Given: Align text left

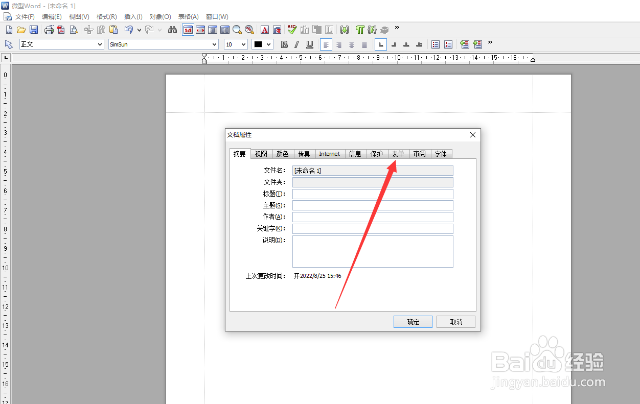Looking at the screenshot, I should (x=326, y=44).
